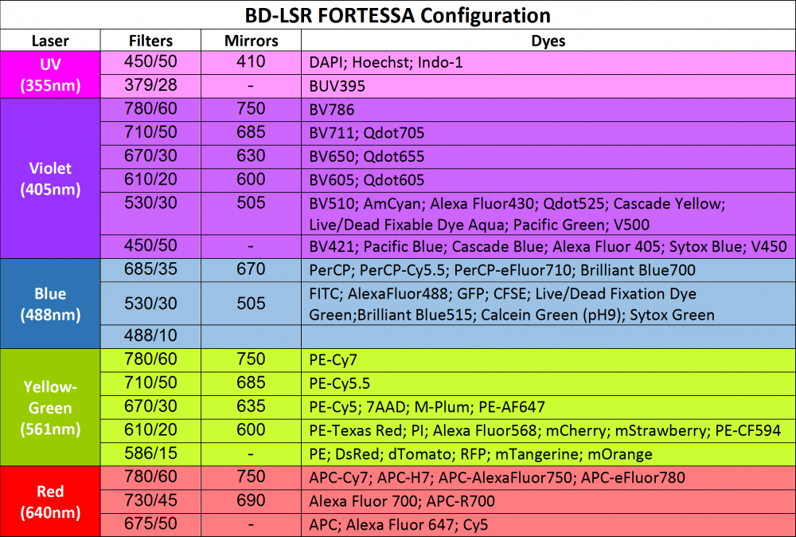
Task: Click the 685 mirror in the BV711 row
Action: 252,133
